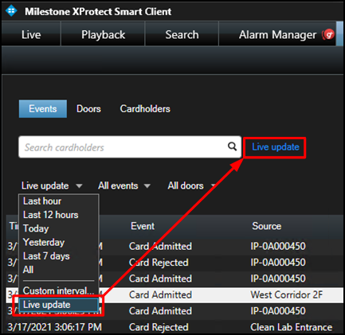Viewport: 345px width, 335px height.
Task: Select Live update in dropdown menu
Action: click(x=58, y=305)
